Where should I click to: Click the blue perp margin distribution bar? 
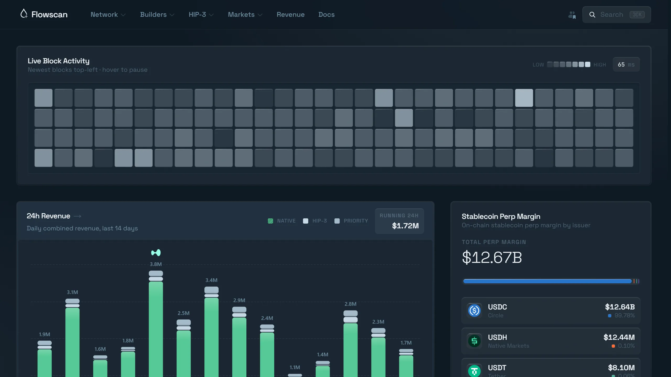tap(547, 281)
